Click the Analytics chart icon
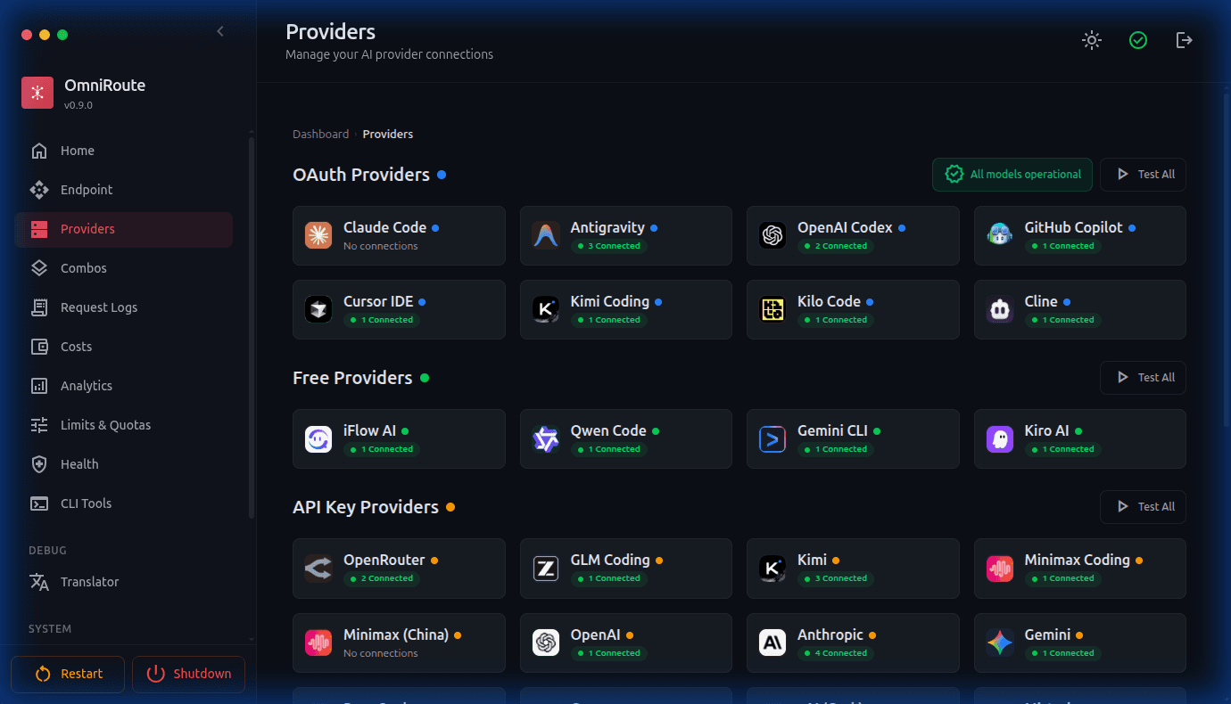The height and width of the screenshot is (704, 1231). pos(39,386)
